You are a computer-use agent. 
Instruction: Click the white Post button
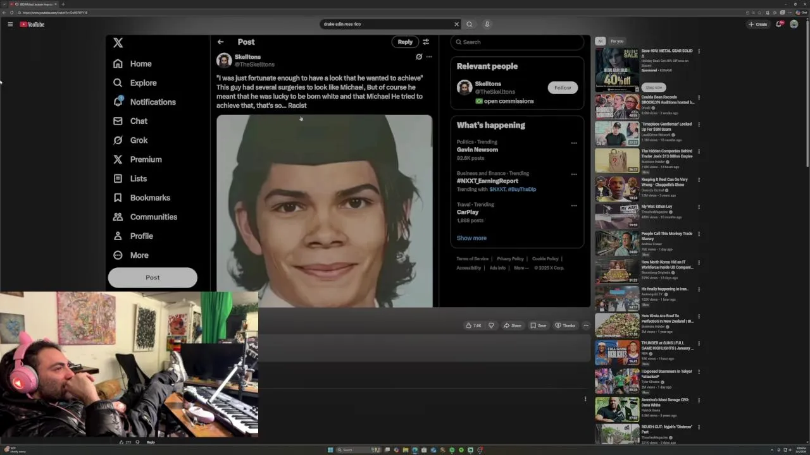pos(153,277)
